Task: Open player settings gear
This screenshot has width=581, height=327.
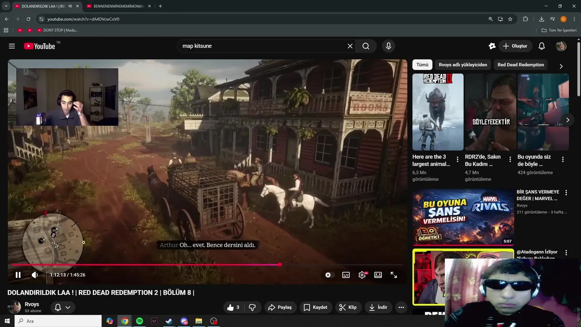Action: click(x=362, y=275)
